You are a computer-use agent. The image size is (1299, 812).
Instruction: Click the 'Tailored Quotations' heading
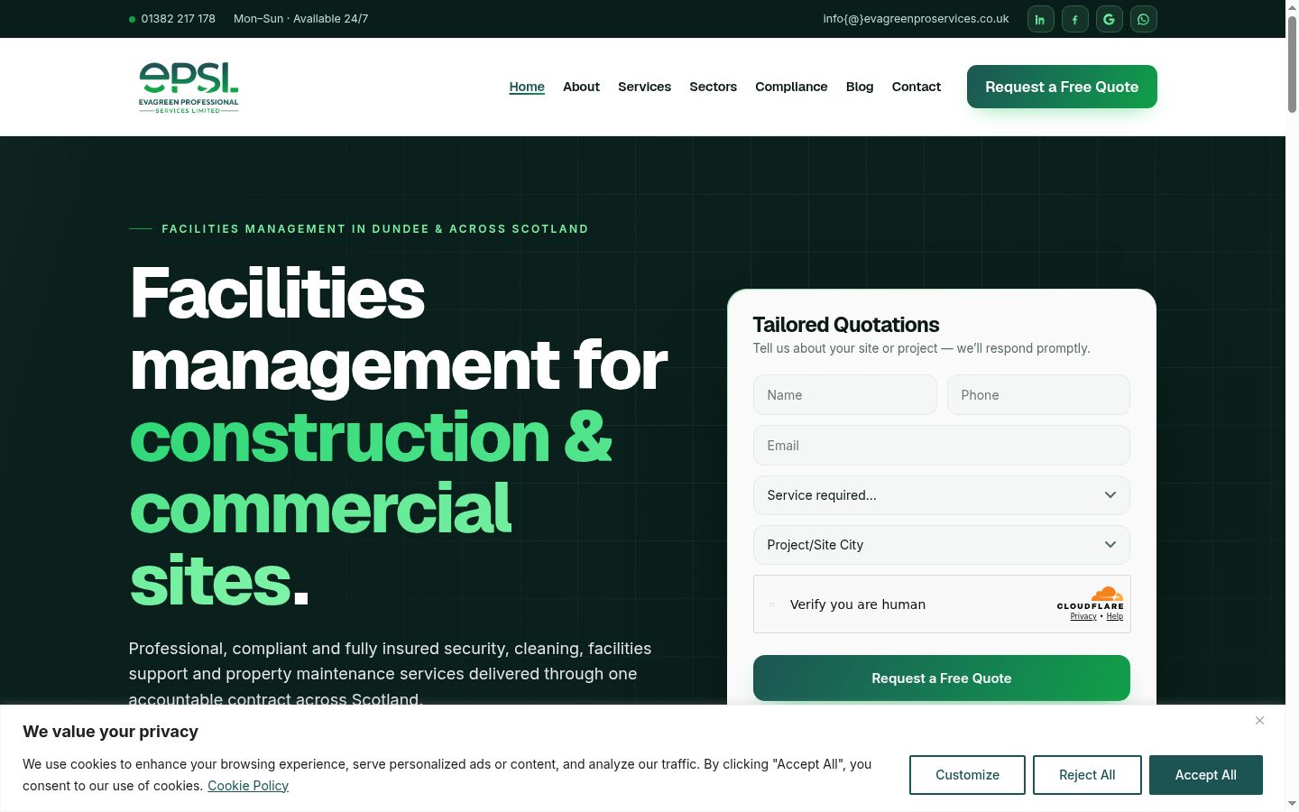[845, 325]
